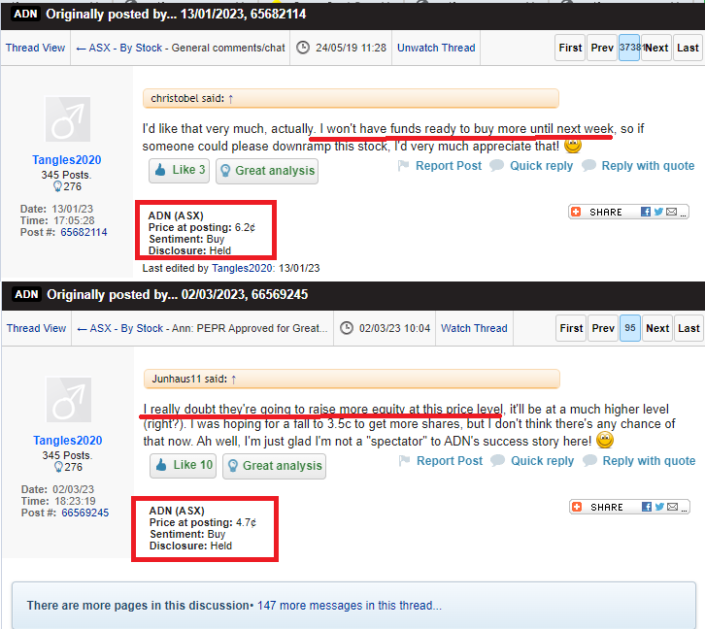Image resolution: width=705 pixels, height=629 pixels.
Task: Expand the Junhaus11 said quote
Action: (x=352, y=379)
